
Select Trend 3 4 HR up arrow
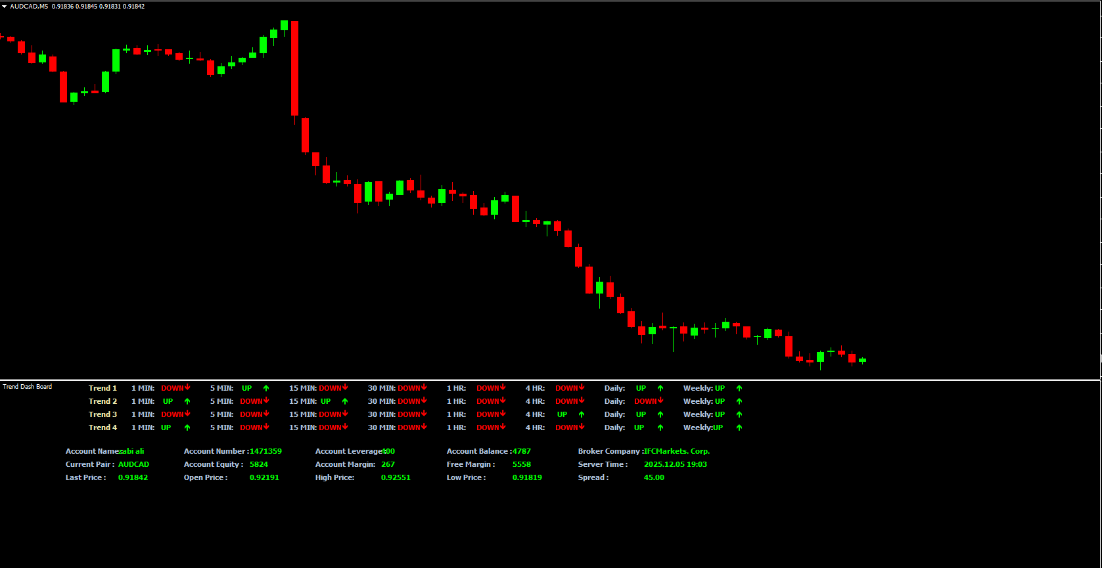click(x=582, y=414)
